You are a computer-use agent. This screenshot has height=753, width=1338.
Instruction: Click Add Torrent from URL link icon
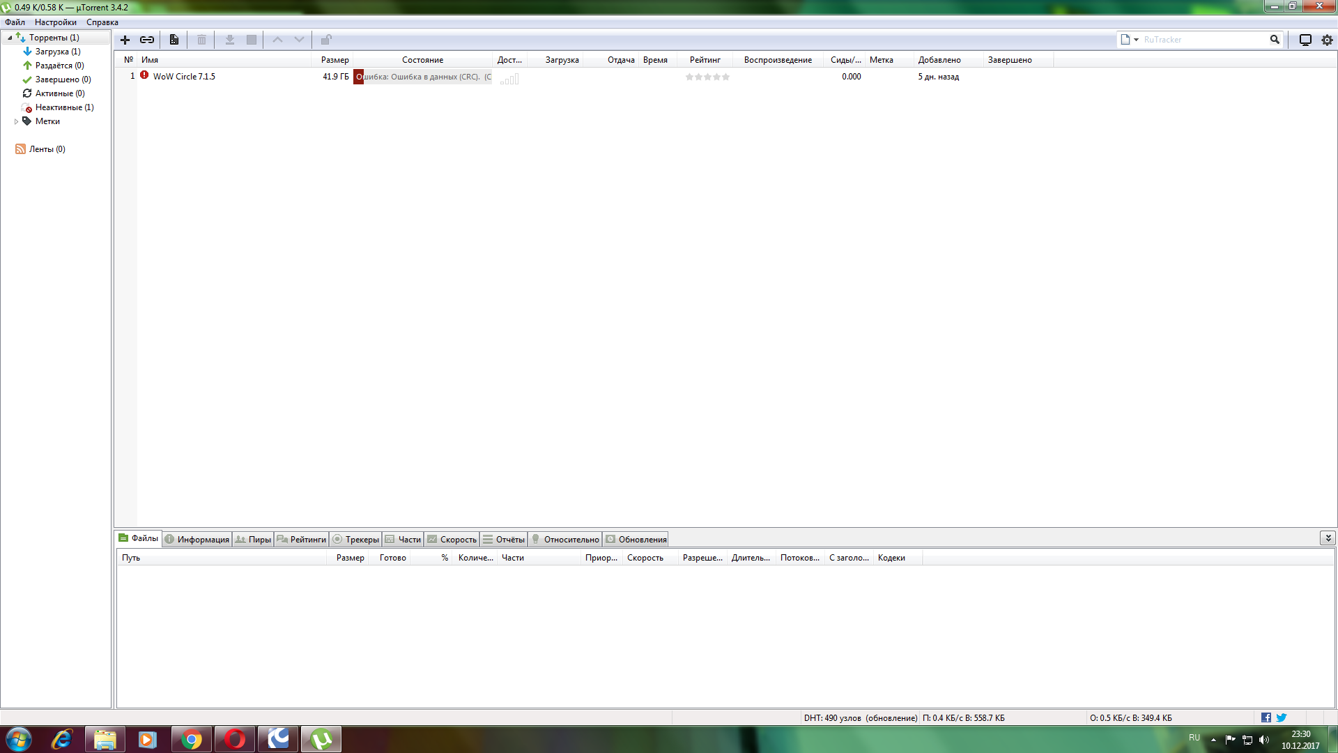pyautogui.click(x=147, y=40)
